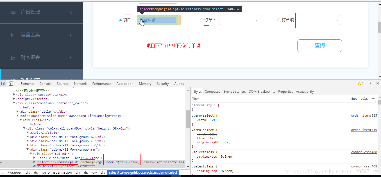Close the DevTools panel

click(x=378, y=83)
